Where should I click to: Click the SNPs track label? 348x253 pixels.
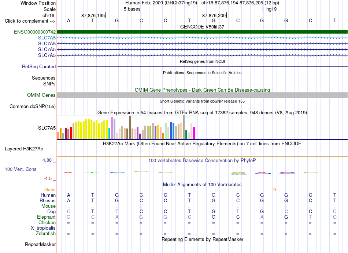pyautogui.click(x=49, y=84)
